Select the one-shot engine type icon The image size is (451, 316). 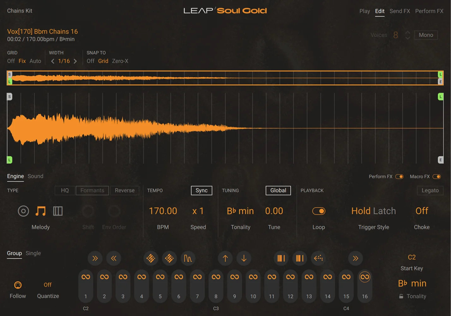pyautogui.click(x=23, y=211)
